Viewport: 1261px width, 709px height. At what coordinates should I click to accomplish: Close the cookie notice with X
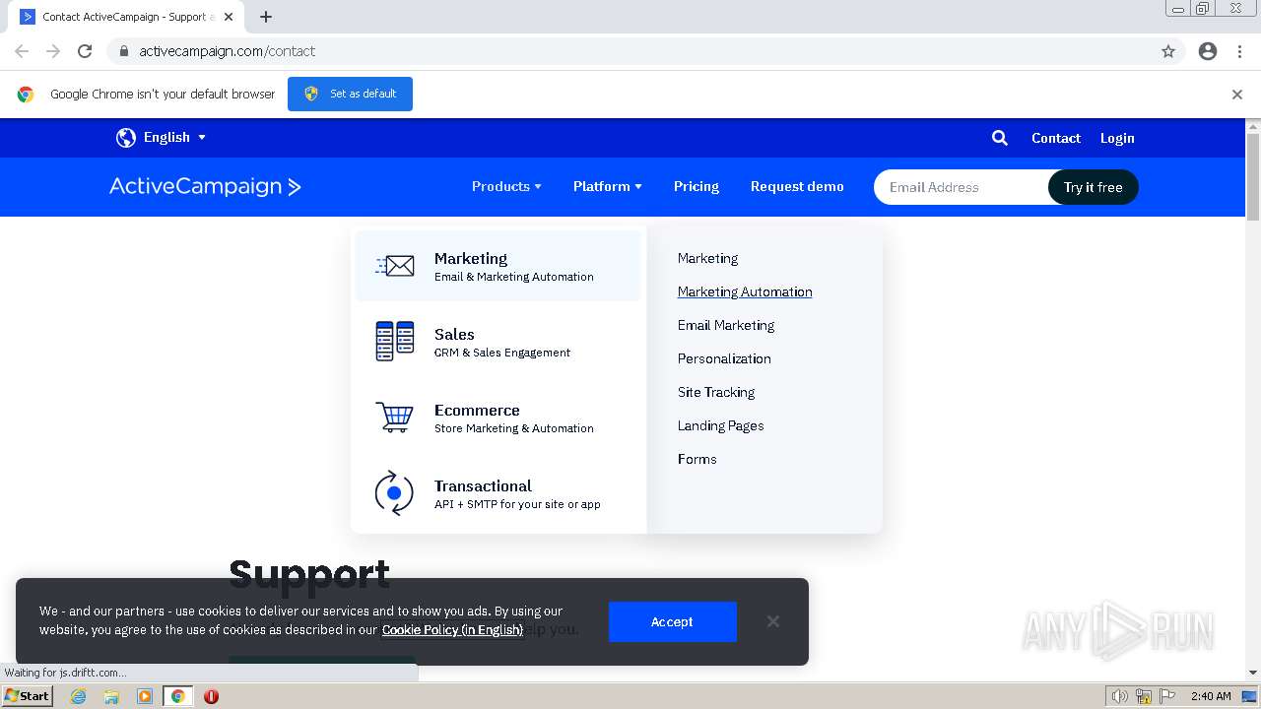773,621
